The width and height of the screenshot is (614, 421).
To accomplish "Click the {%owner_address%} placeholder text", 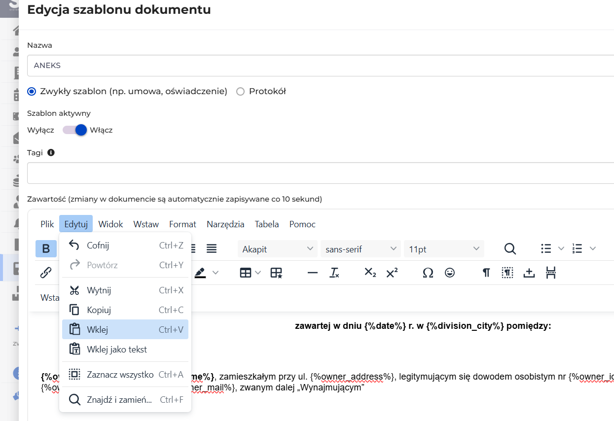I will 353,377.
